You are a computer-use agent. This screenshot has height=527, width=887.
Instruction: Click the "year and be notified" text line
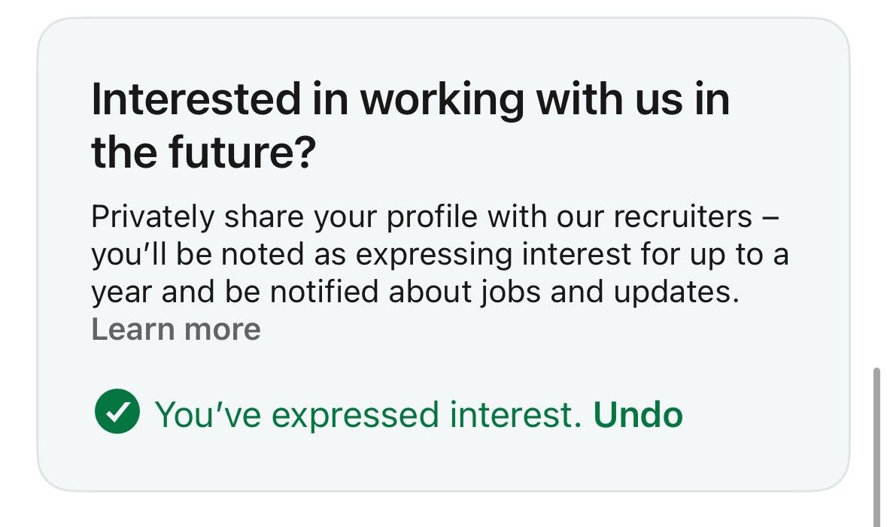(415, 292)
